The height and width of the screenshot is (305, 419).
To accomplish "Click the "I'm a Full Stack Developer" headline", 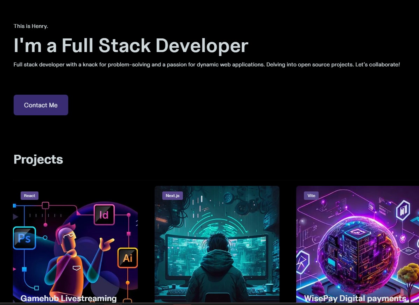I will tap(131, 45).
